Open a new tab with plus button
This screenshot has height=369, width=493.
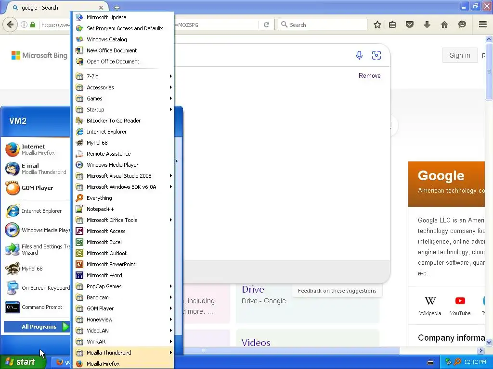117,8
